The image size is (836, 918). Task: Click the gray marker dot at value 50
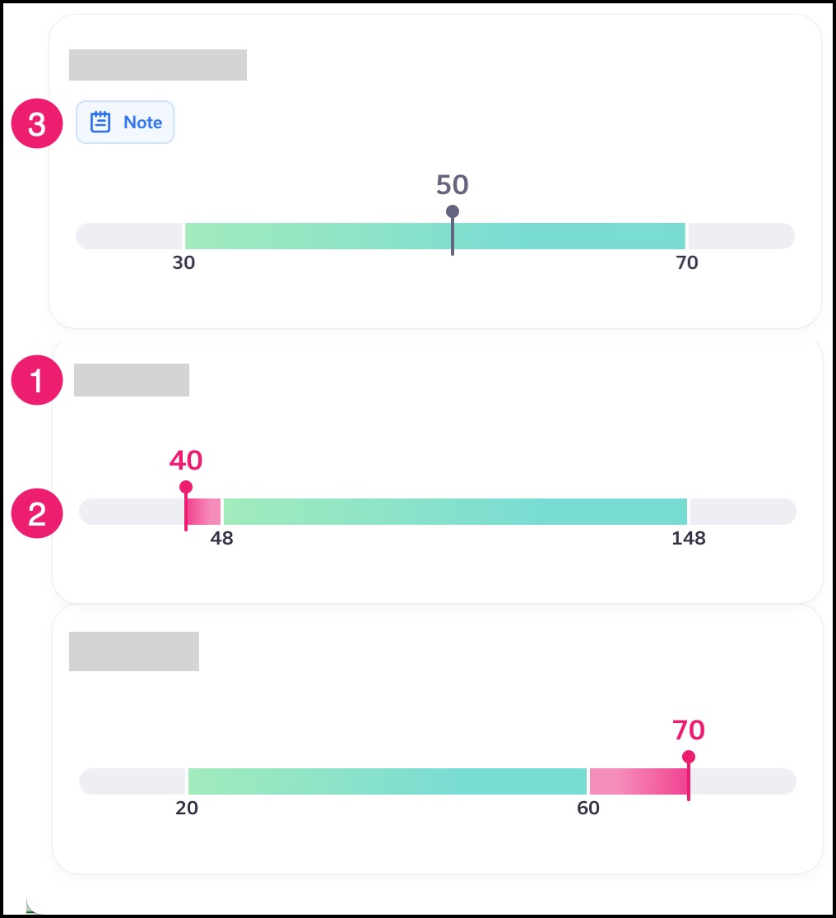coord(453,211)
